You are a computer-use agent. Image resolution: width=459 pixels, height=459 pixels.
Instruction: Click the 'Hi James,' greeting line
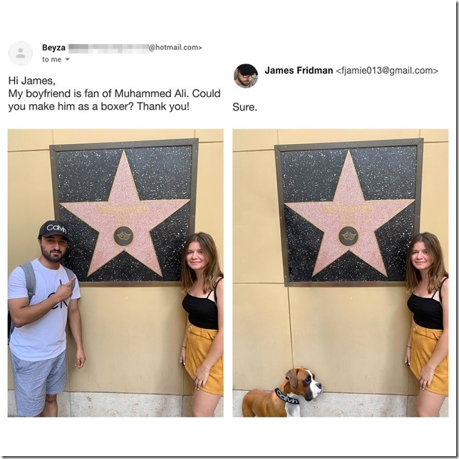pos(31,80)
